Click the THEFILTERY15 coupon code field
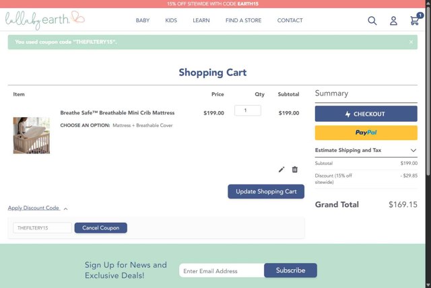This screenshot has width=431, height=288. tap(42, 228)
